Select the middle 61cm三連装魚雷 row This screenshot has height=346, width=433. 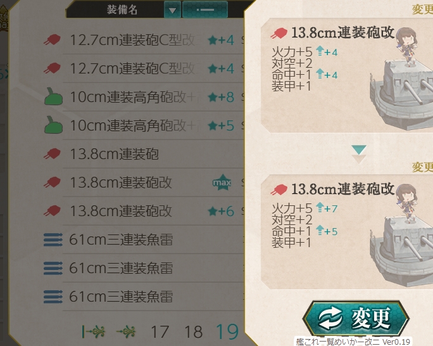coord(143,268)
